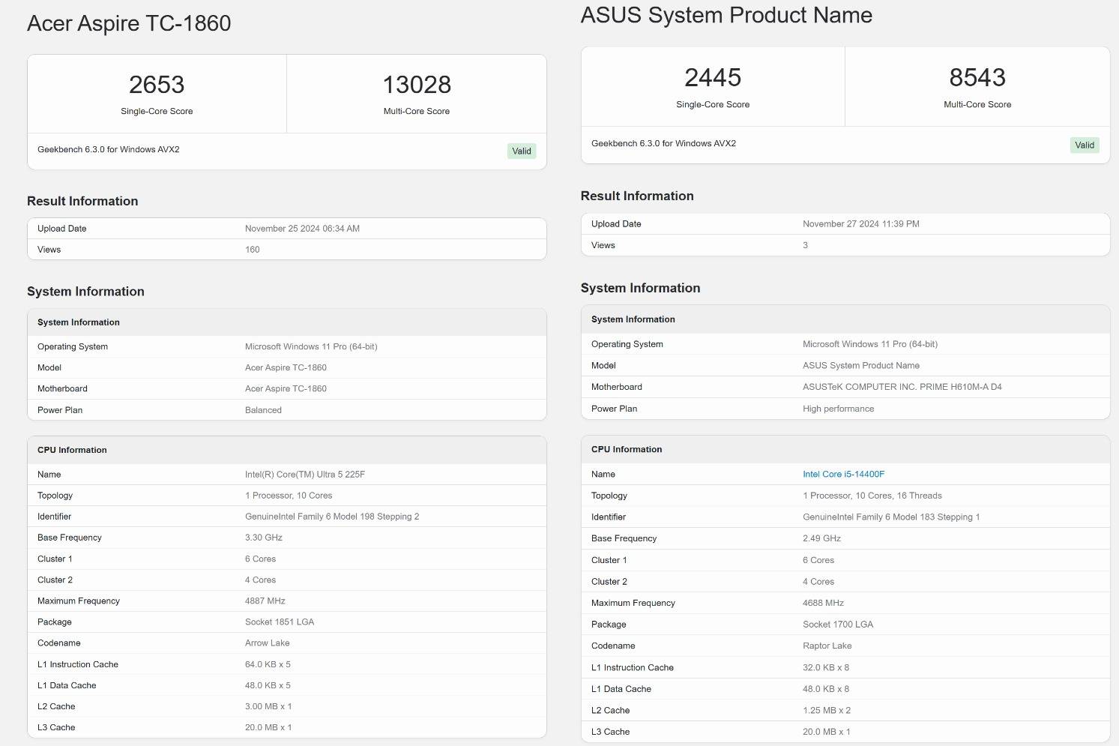Click the CPU Information header in Acer panel
The width and height of the screenshot is (1119, 746).
[72, 450]
